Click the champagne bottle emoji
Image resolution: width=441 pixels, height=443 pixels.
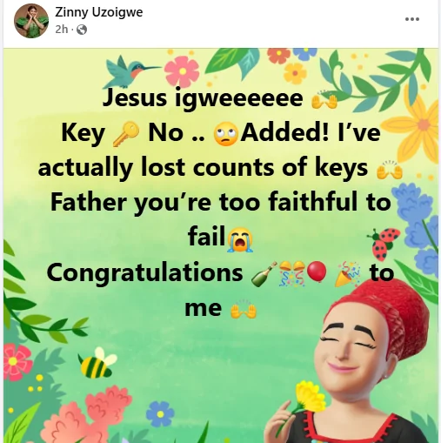[264, 274]
